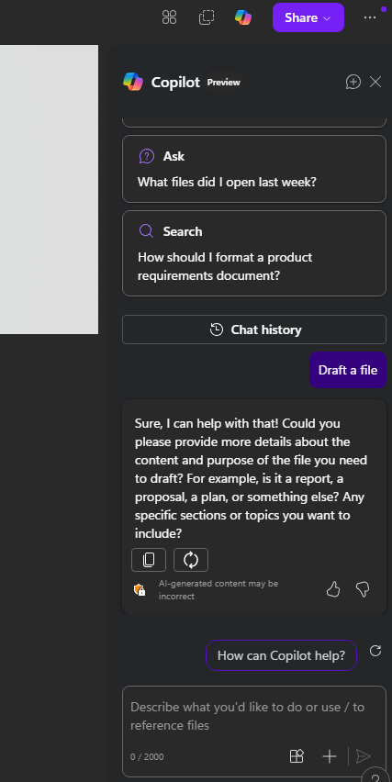Click the four-shapes components icon in top bar
The width and height of the screenshot is (392, 782).
click(170, 17)
